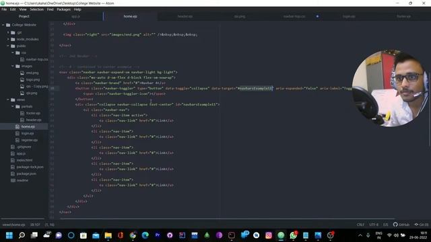The image size is (431, 242).
Task: Switch to the login.ejs editor tab
Action: (349, 16)
